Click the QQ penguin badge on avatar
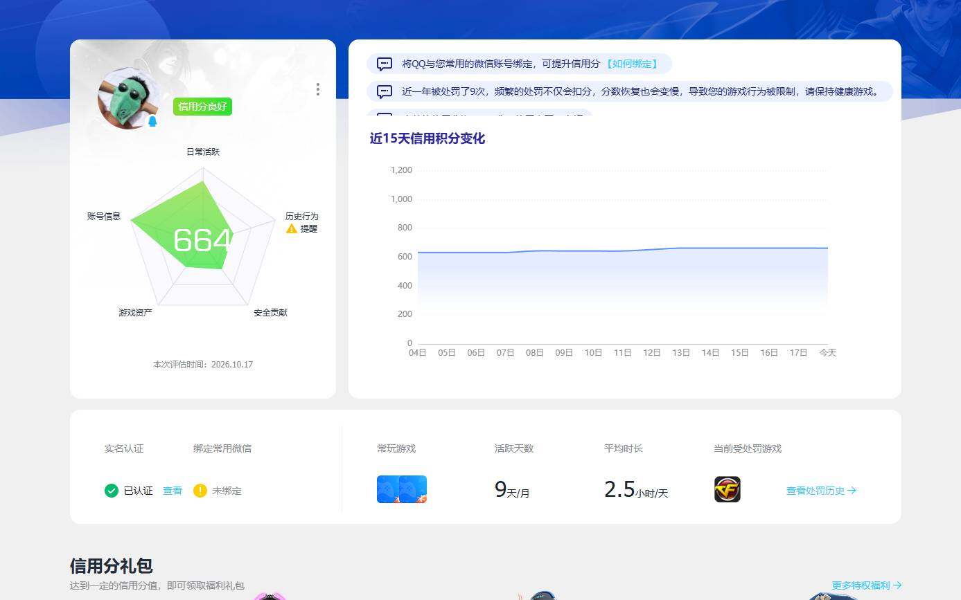The height and width of the screenshot is (600, 961). (152, 121)
